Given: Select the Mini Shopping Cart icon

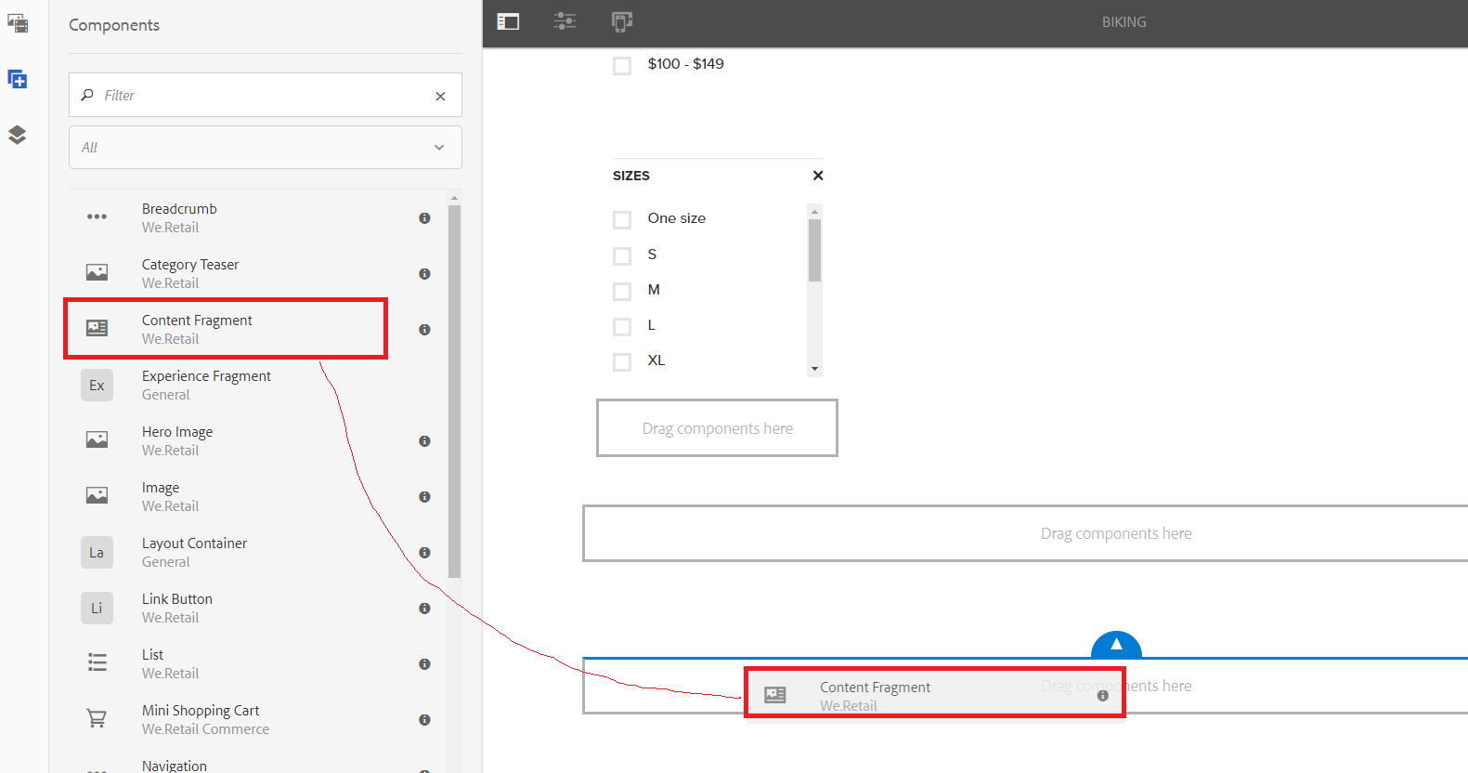Looking at the screenshot, I should click(x=97, y=718).
